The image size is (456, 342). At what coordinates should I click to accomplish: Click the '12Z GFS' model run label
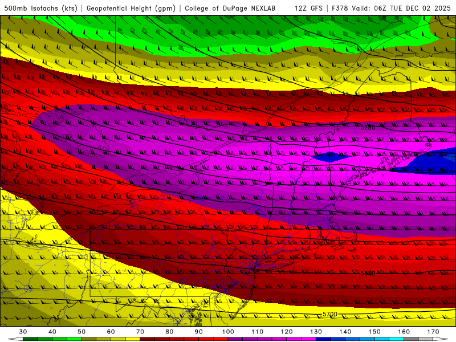tap(308, 8)
